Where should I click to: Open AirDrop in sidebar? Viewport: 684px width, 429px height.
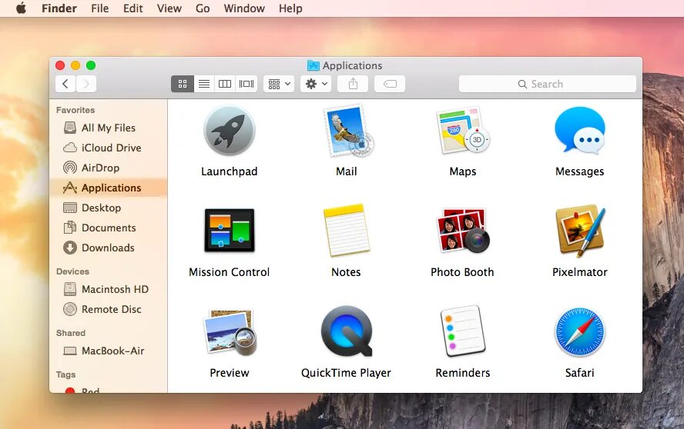pos(108,168)
